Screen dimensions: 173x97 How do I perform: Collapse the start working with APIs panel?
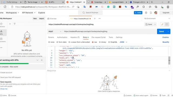point(37,60)
